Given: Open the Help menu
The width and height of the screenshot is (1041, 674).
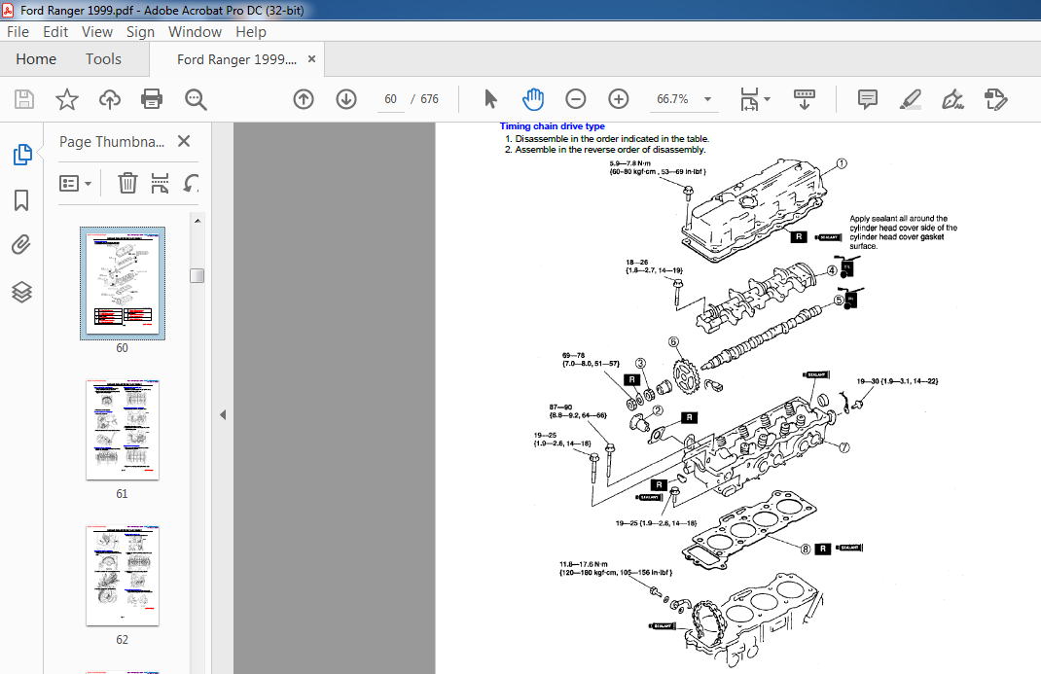Looking at the screenshot, I should click(251, 32).
